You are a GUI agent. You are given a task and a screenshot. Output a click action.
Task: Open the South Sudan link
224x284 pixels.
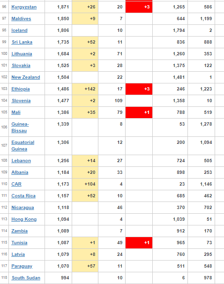tap(26, 278)
